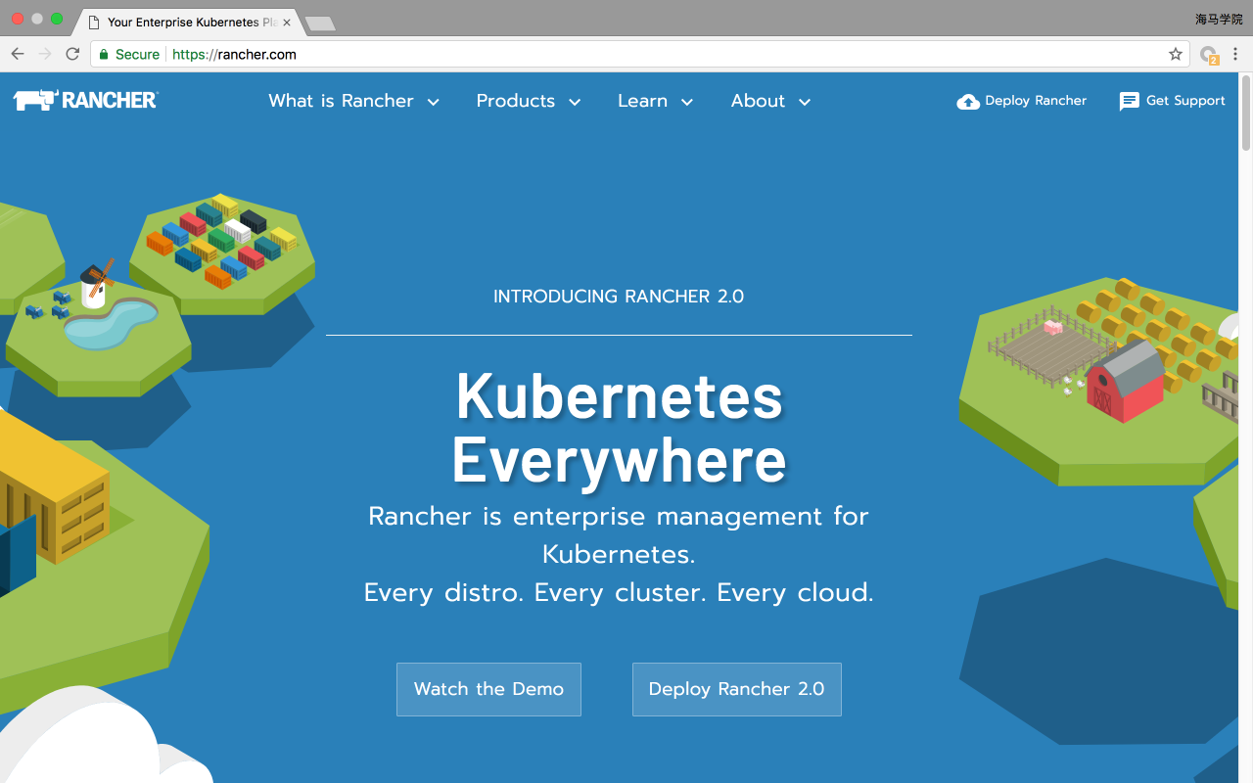Click the Rancher logo in the header
1253x783 pixels.
tap(85, 100)
